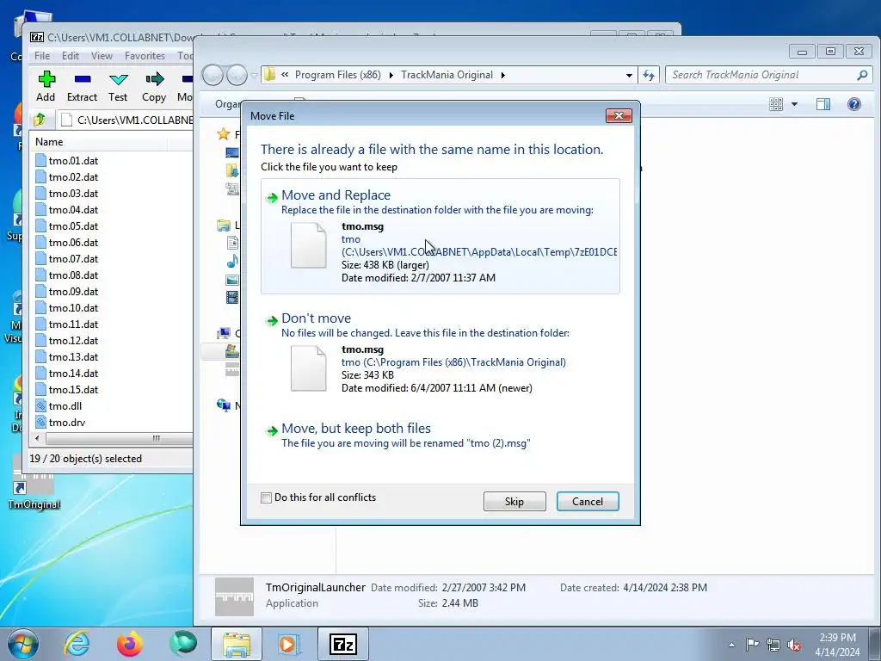Viewport: 881px width, 661px height.
Task: Toggle the preview pane icon
Action: pyautogui.click(x=823, y=104)
